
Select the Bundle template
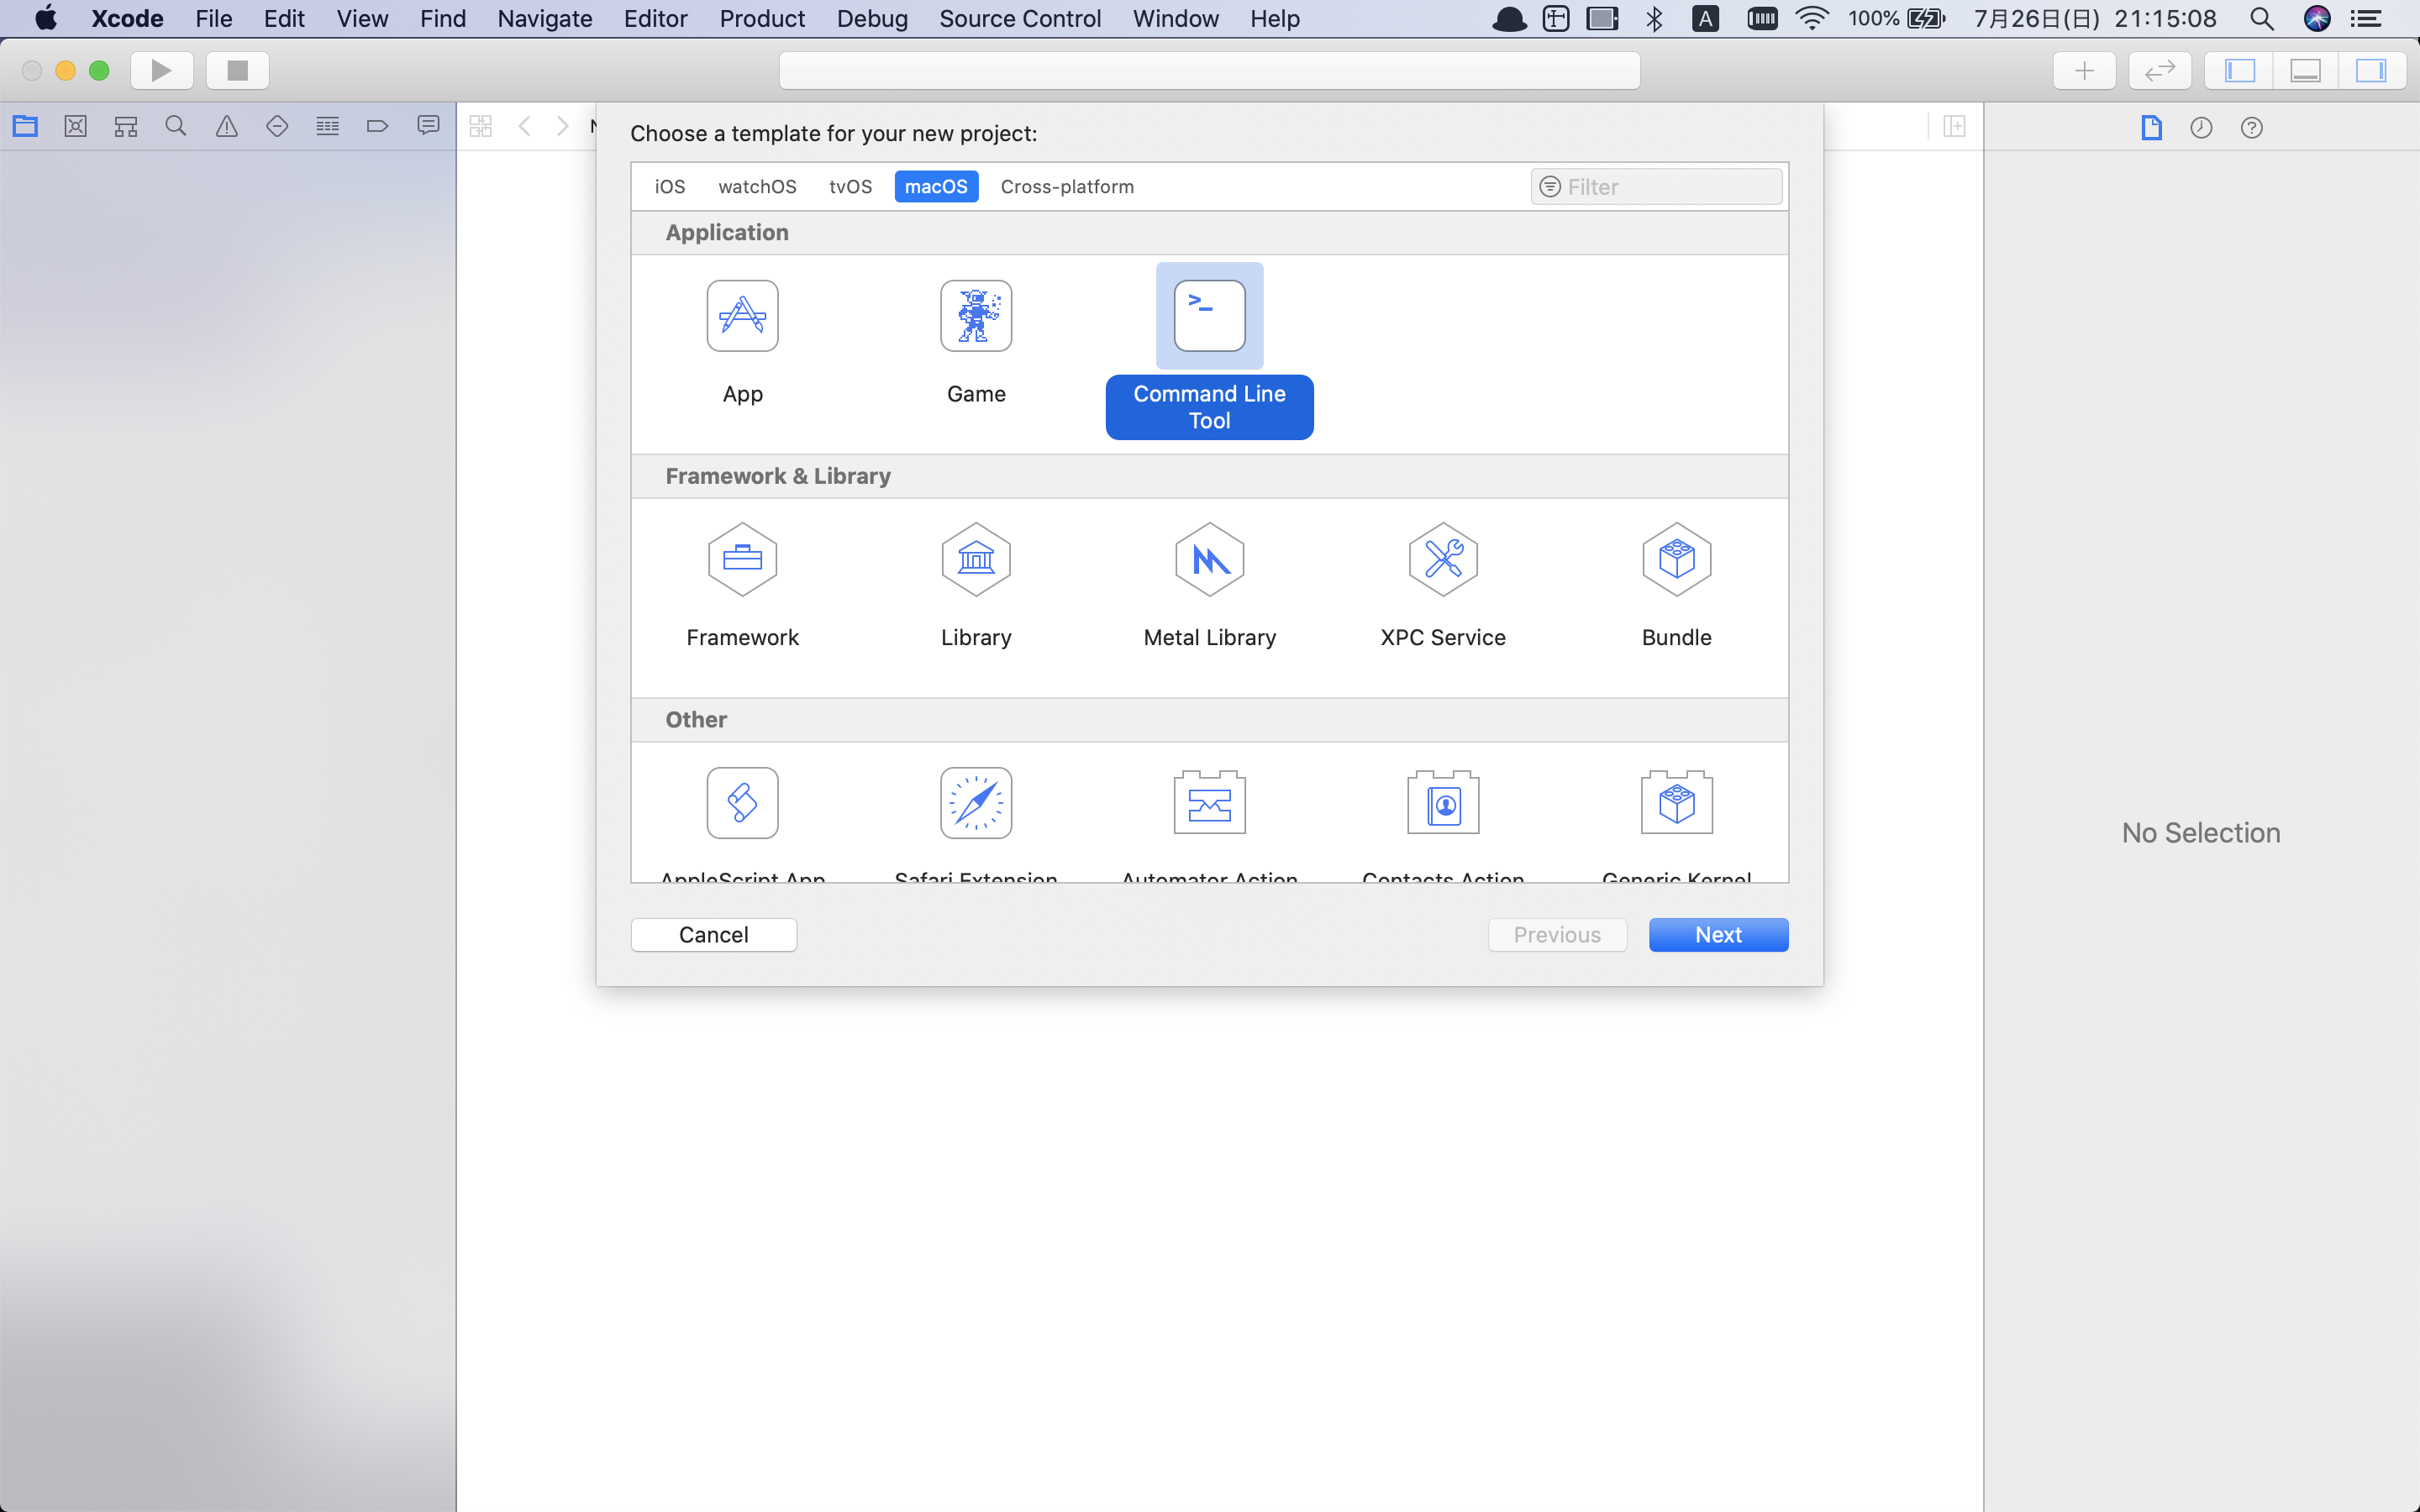[x=1676, y=586]
